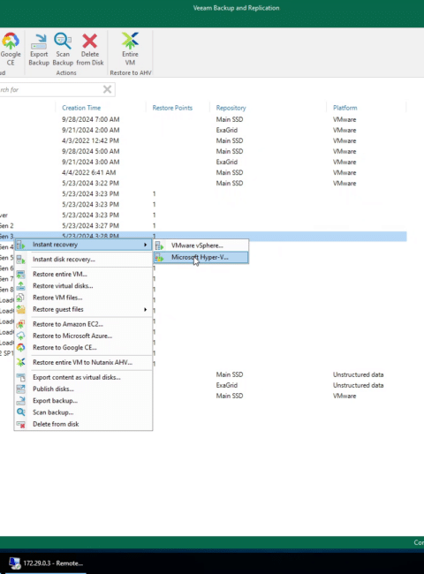This screenshot has height=574, width=424.
Task: Click the Export content as virtual disks icon
Action: pyautogui.click(x=20, y=377)
